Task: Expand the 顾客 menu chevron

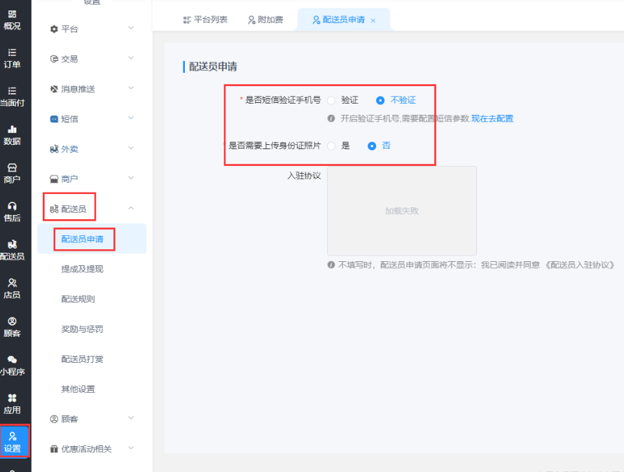Action: pos(131,418)
